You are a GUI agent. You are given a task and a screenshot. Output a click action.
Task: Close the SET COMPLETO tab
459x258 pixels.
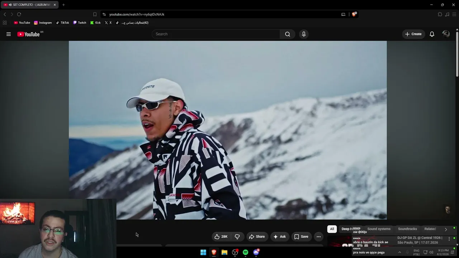pos(55,5)
